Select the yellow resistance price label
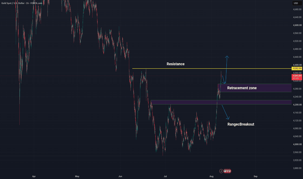303x179 pixels. click(297, 68)
